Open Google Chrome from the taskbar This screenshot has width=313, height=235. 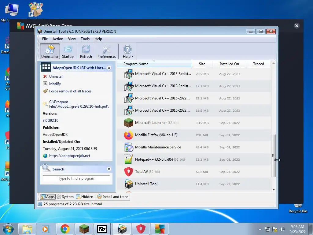[x=65, y=229]
